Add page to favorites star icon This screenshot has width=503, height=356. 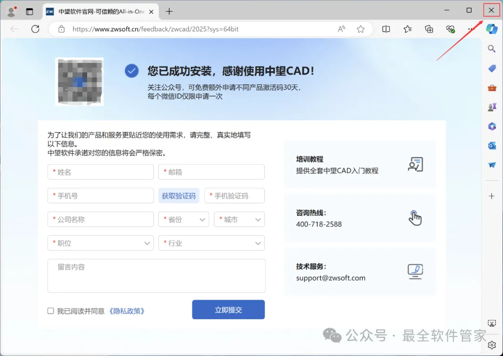(x=360, y=29)
